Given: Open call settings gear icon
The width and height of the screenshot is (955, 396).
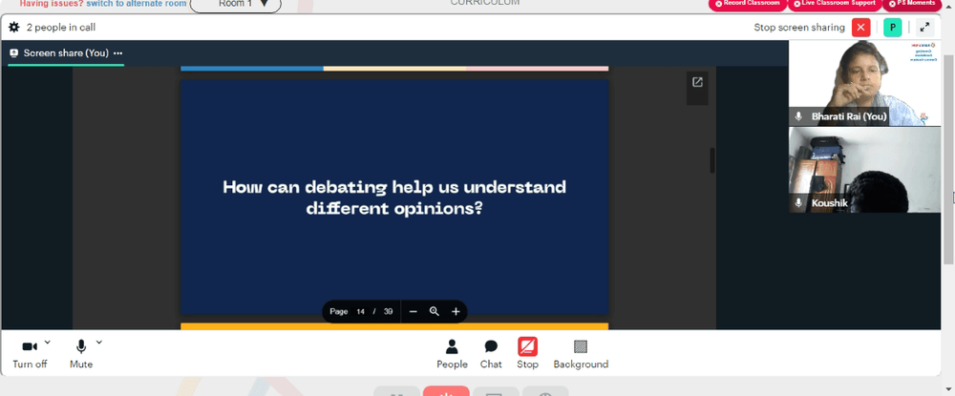Looking at the screenshot, I should [14, 28].
